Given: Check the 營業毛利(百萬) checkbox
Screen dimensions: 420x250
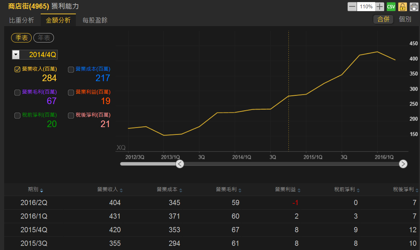Looking at the screenshot, I should [17, 93].
